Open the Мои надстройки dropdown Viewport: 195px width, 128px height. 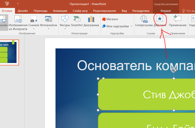pos(131,26)
